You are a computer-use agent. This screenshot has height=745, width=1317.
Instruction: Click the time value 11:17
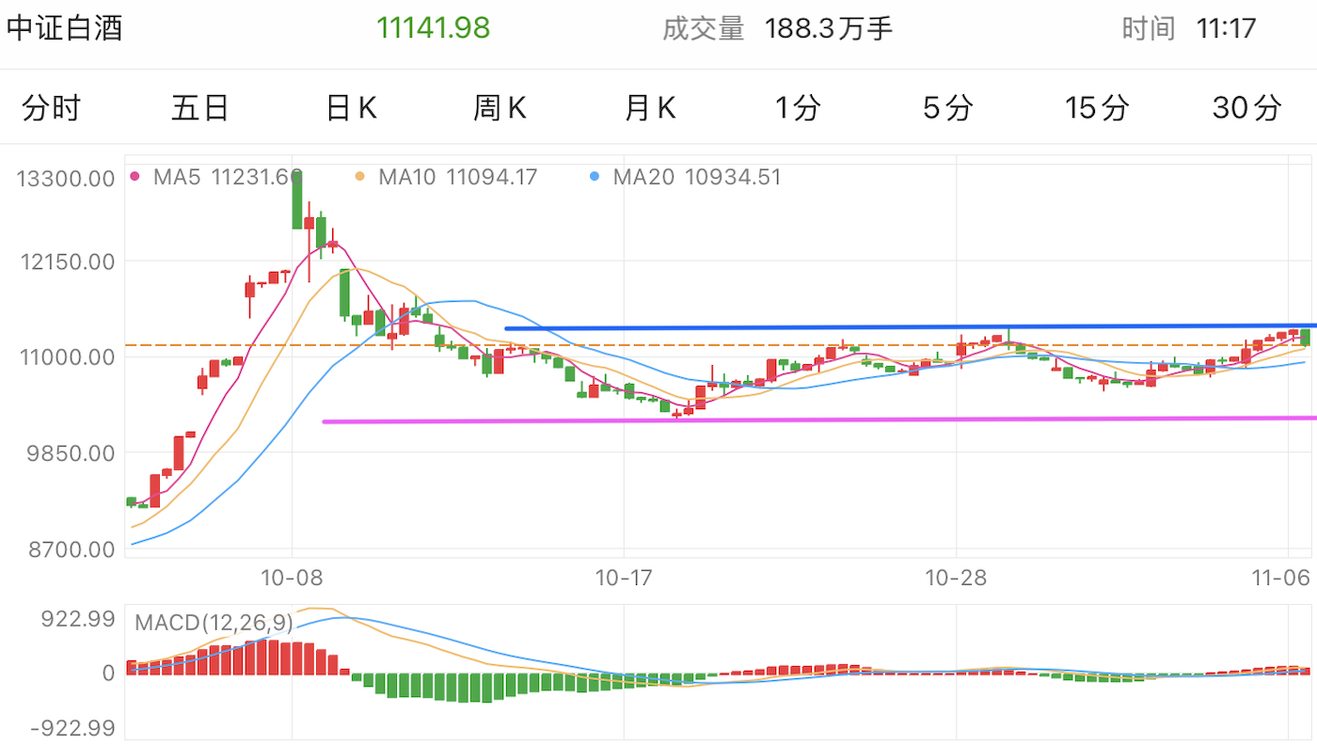[x=1226, y=28]
